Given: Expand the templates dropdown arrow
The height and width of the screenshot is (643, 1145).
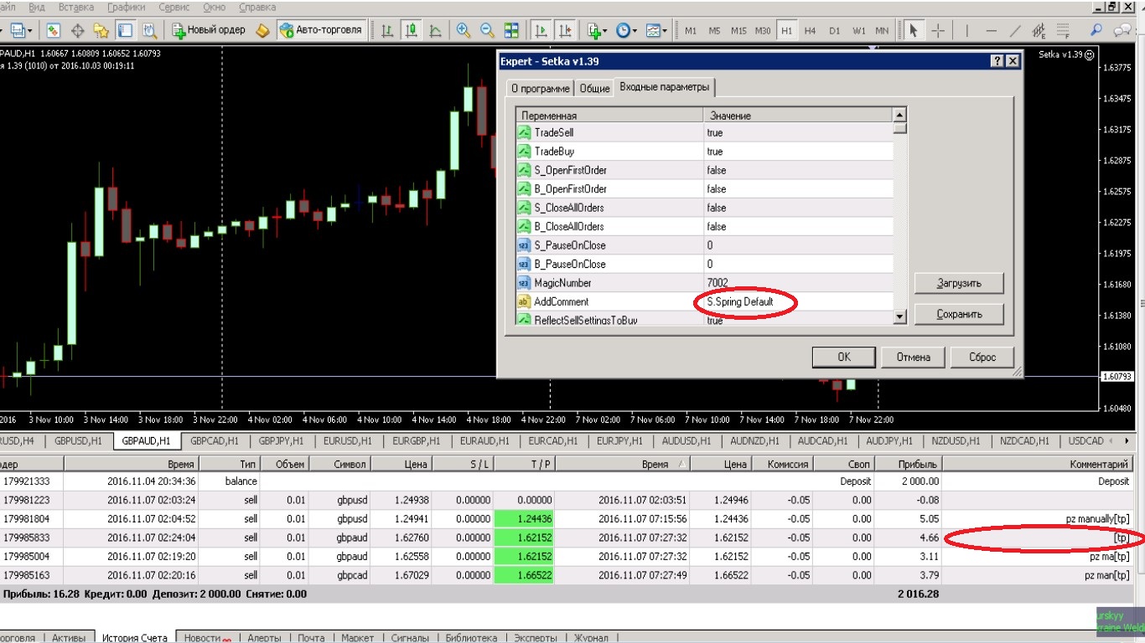Looking at the screenshot, I should tap(665, 31).
